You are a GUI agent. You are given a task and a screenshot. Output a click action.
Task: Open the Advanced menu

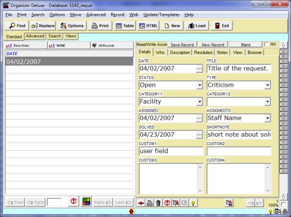tap(96, 15)
